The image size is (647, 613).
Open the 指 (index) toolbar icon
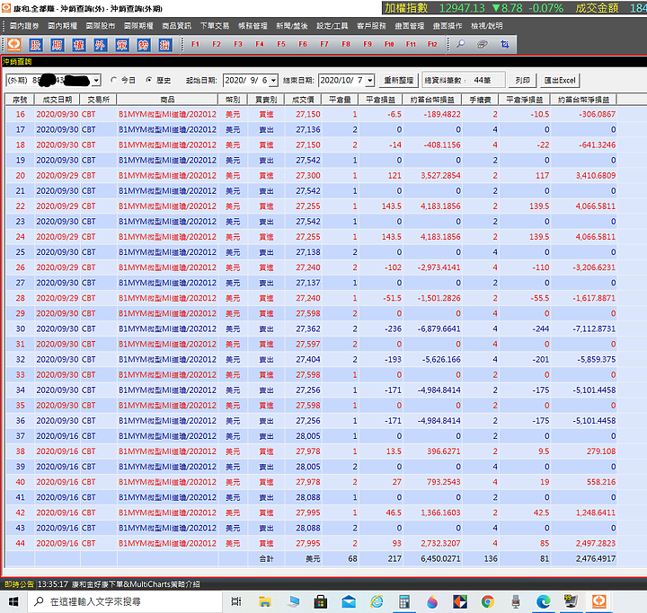pos(164,45)
